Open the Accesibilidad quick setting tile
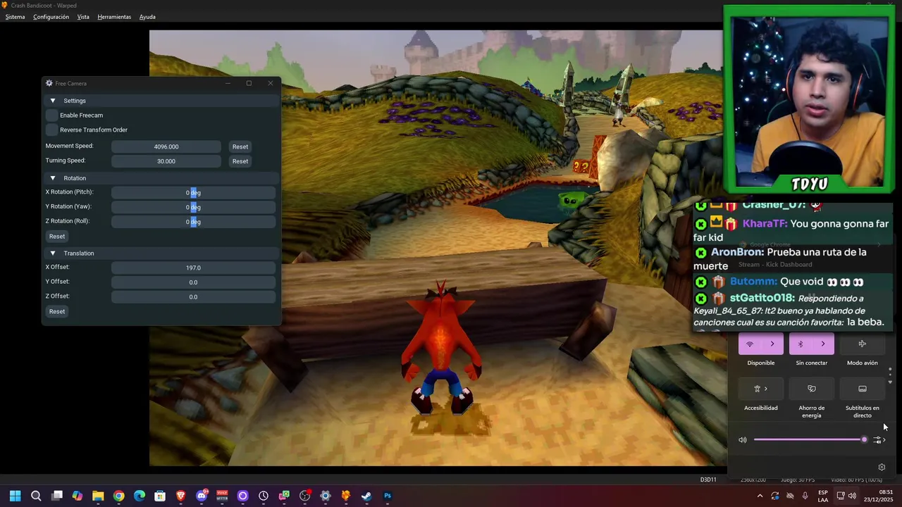 761,389
